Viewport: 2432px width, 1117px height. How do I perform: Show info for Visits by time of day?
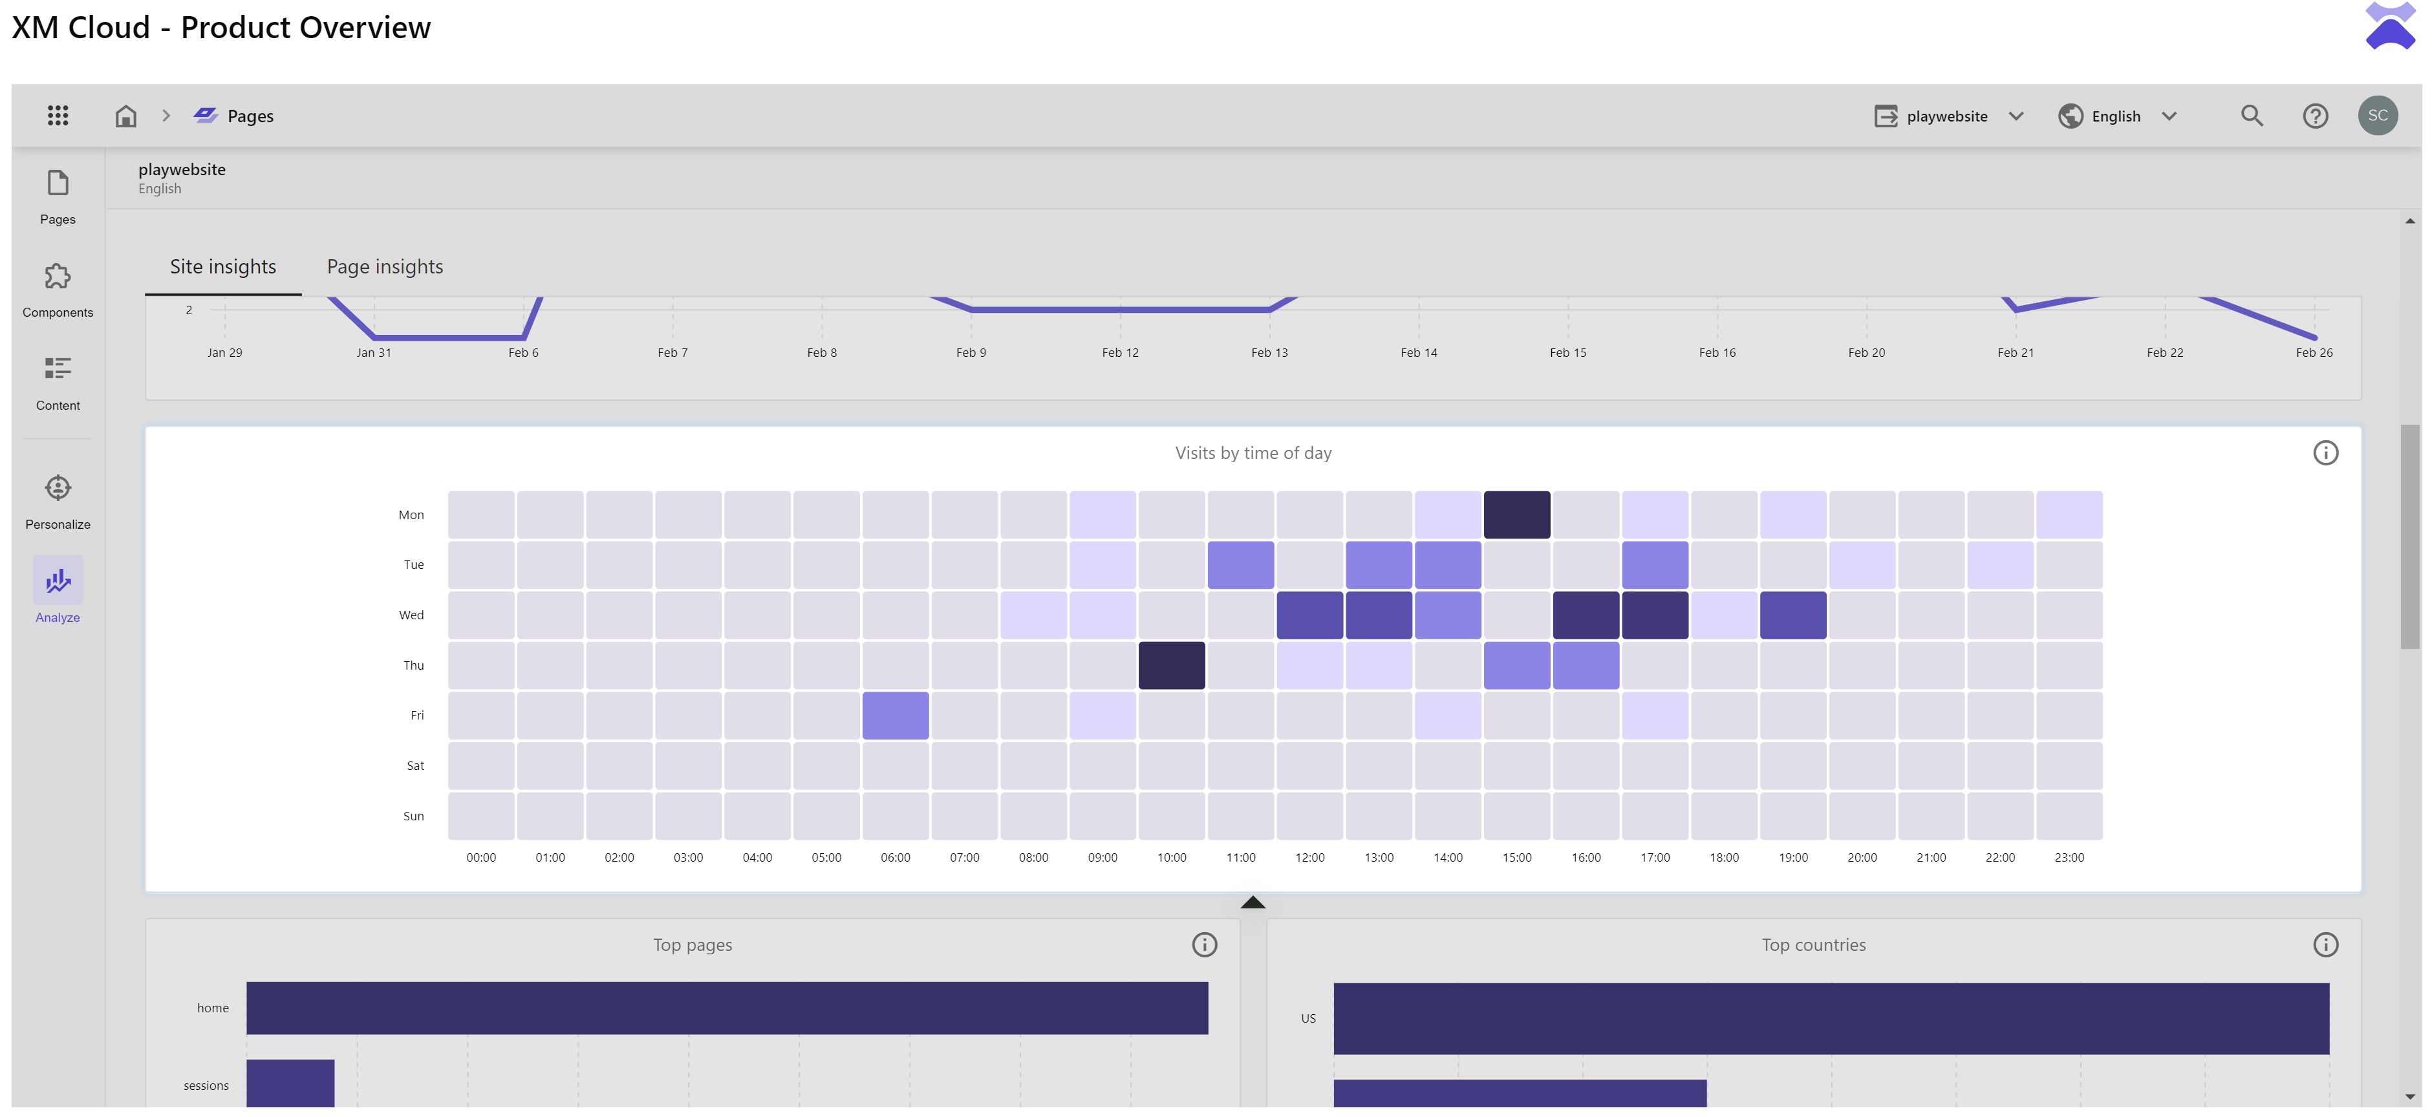click(x=2325, y=453)
